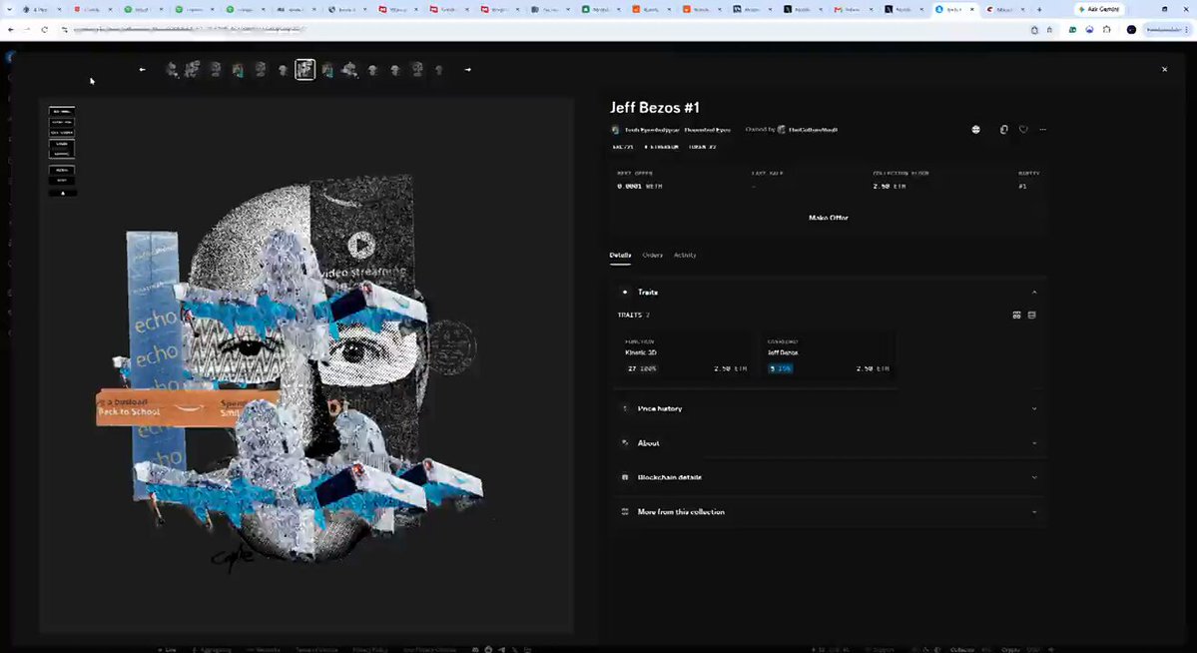Click the 3D viewer's play triangle control
This screenshot has height=653, width=1197.
[63, 194]
